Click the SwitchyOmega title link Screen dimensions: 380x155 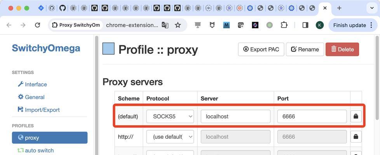pos(46,48)
